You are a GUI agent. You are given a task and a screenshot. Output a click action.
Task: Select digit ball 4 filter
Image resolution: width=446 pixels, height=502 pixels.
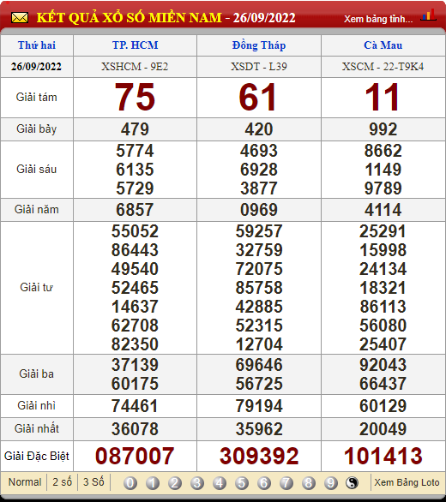pos(220,483)
